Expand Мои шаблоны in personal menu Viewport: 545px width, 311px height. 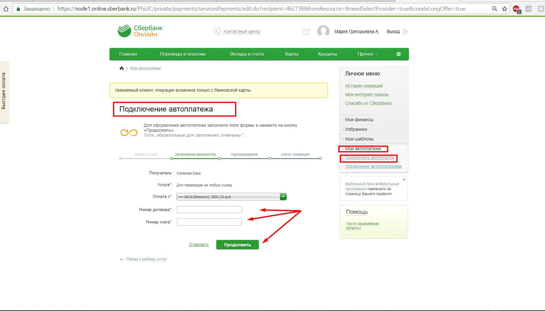point(359,139)
